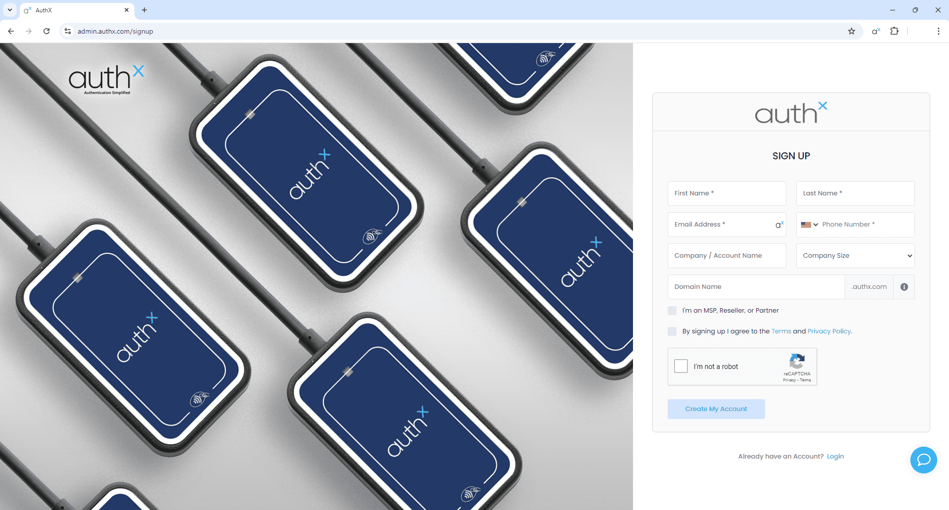The image size is (949, 510).
Task: Focus the First Name input field
Action: [726, 193]
